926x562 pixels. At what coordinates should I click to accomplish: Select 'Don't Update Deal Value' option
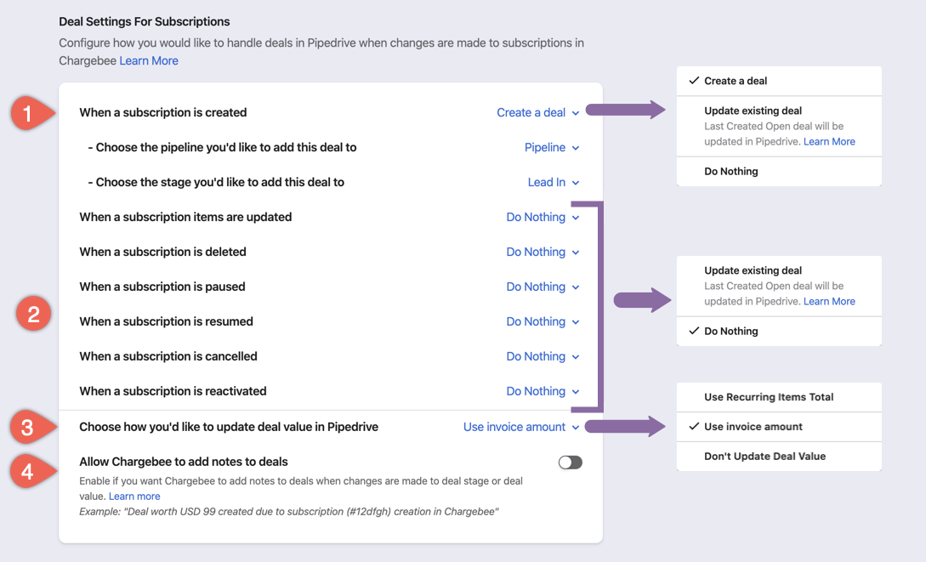pos(764,457)
